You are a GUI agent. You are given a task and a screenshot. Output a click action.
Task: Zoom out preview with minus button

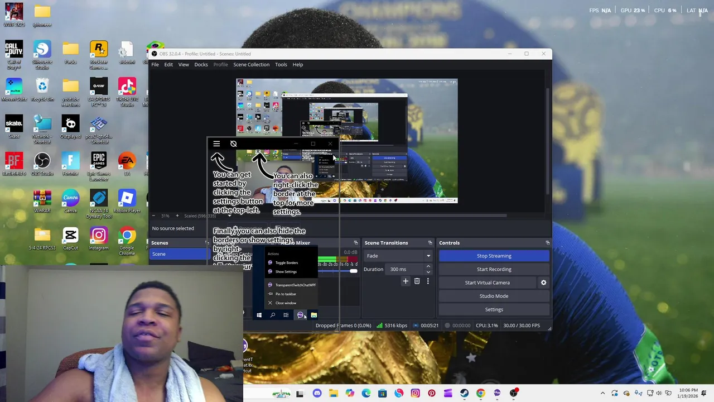[x=153, y=216]
